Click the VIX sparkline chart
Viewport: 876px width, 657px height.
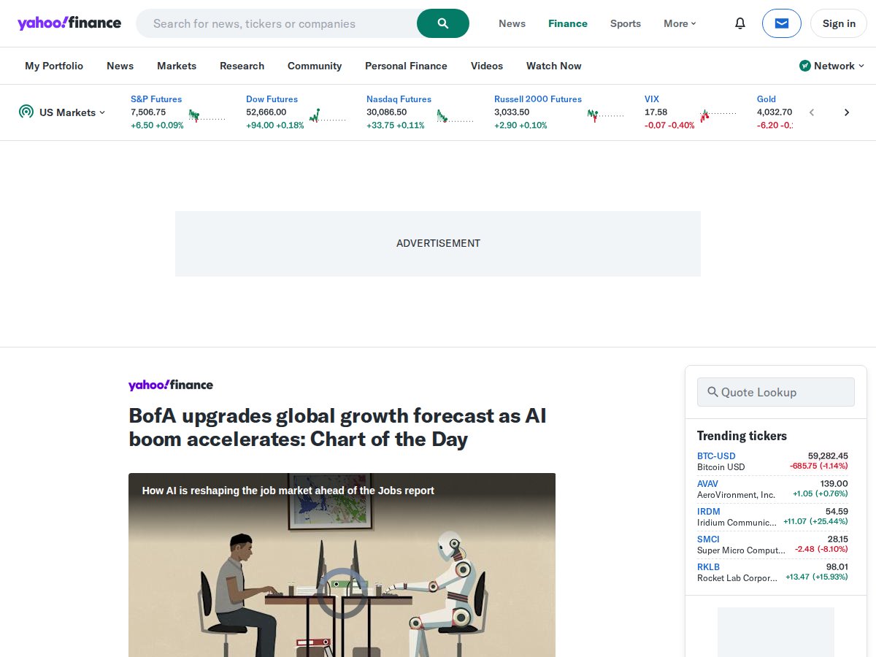pyautogui.click(x=718, y=115)
